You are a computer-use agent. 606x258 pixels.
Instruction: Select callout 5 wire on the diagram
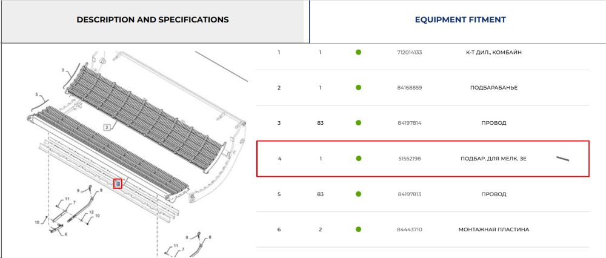[37, 94]
